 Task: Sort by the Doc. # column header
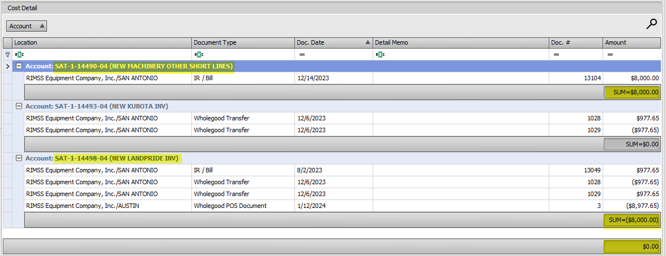pyautogui.click(x=576, y=42)
